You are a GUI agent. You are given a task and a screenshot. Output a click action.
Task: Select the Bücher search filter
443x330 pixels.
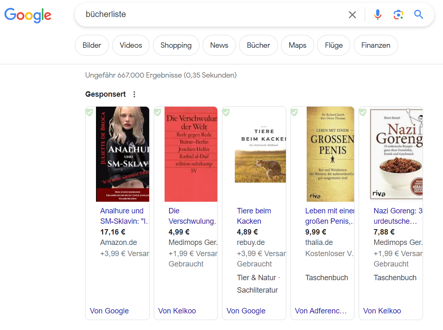click(x=258, y=45)
